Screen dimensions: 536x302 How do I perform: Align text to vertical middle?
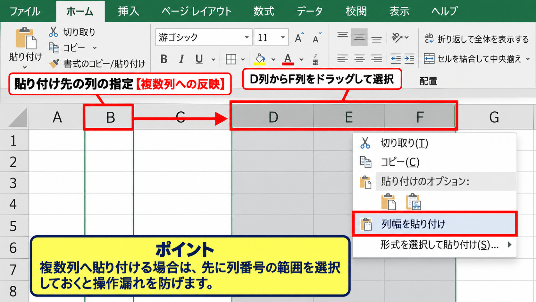[359, 37]
